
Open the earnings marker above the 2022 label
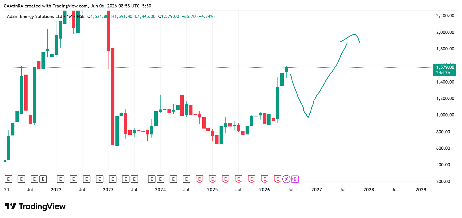(x=60, y=179)
